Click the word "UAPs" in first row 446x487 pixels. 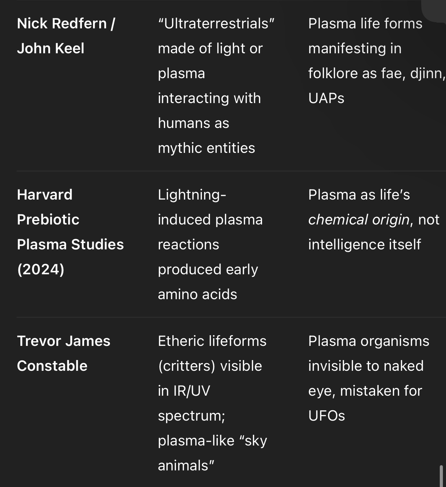coord(326,98)
